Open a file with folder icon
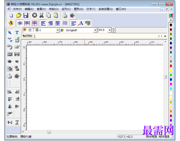180x141 pixels. click(18, 15)
